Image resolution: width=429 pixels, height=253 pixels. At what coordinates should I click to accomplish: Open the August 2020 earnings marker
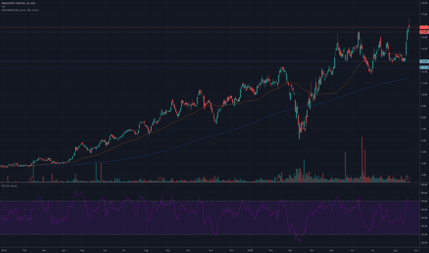pos(407,179)
